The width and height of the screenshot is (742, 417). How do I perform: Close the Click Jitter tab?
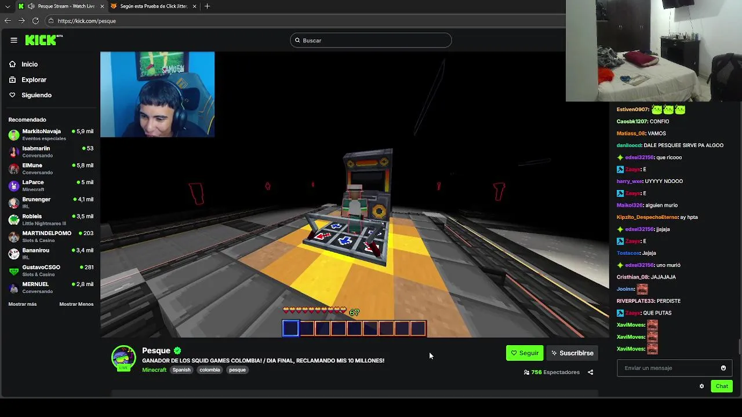pyautogui.click(x=194, y=6)
